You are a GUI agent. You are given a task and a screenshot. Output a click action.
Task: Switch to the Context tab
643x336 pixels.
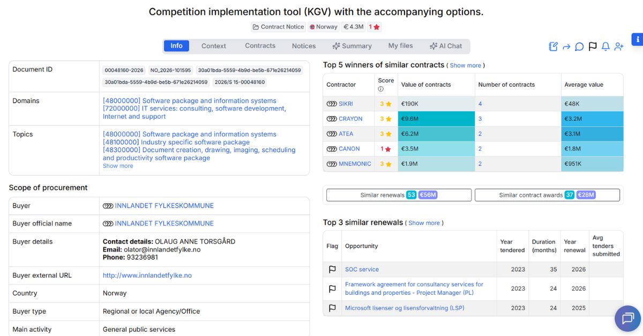213,45
